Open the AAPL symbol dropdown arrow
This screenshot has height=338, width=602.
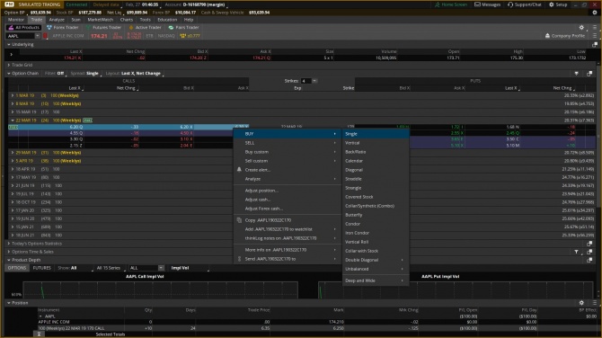point(37,36)
